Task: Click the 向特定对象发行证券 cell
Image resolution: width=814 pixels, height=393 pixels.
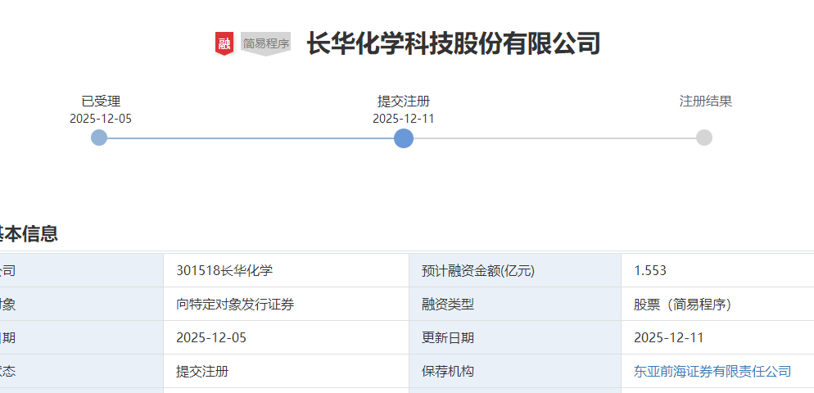Action: coord(286,305)
